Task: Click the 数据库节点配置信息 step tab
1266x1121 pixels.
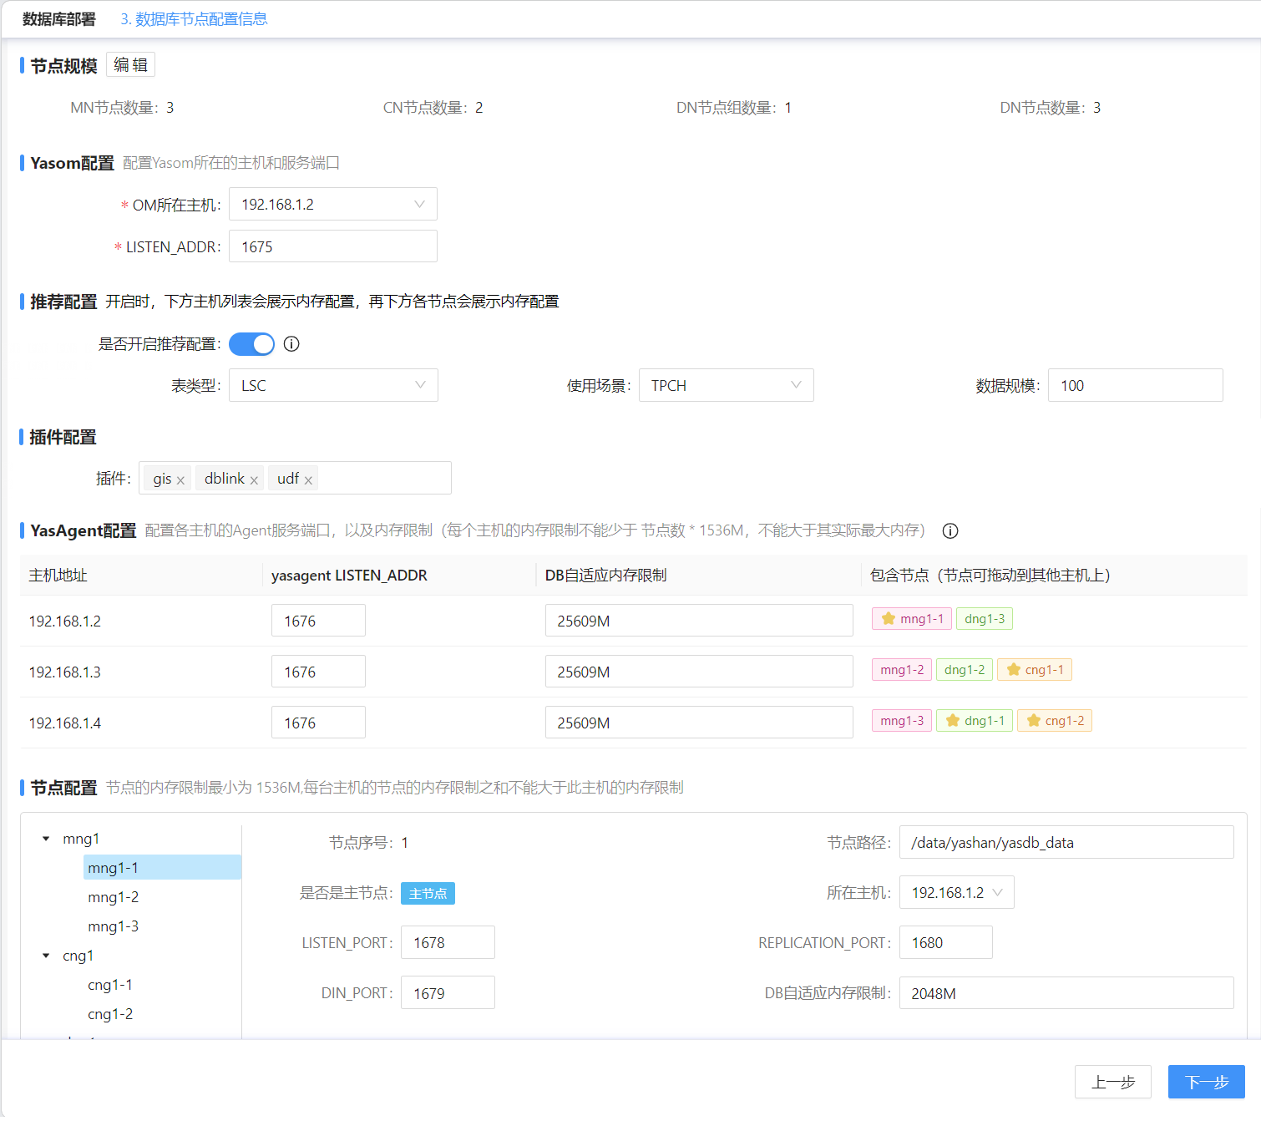Action: (194, 19)
